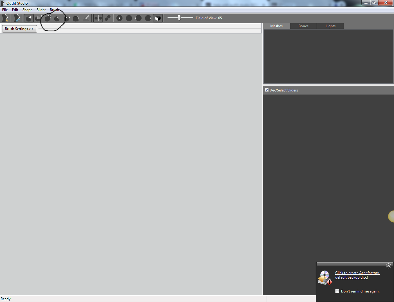Click the Field of View slider handle
The image size is (394, 302).
point(179,18)
